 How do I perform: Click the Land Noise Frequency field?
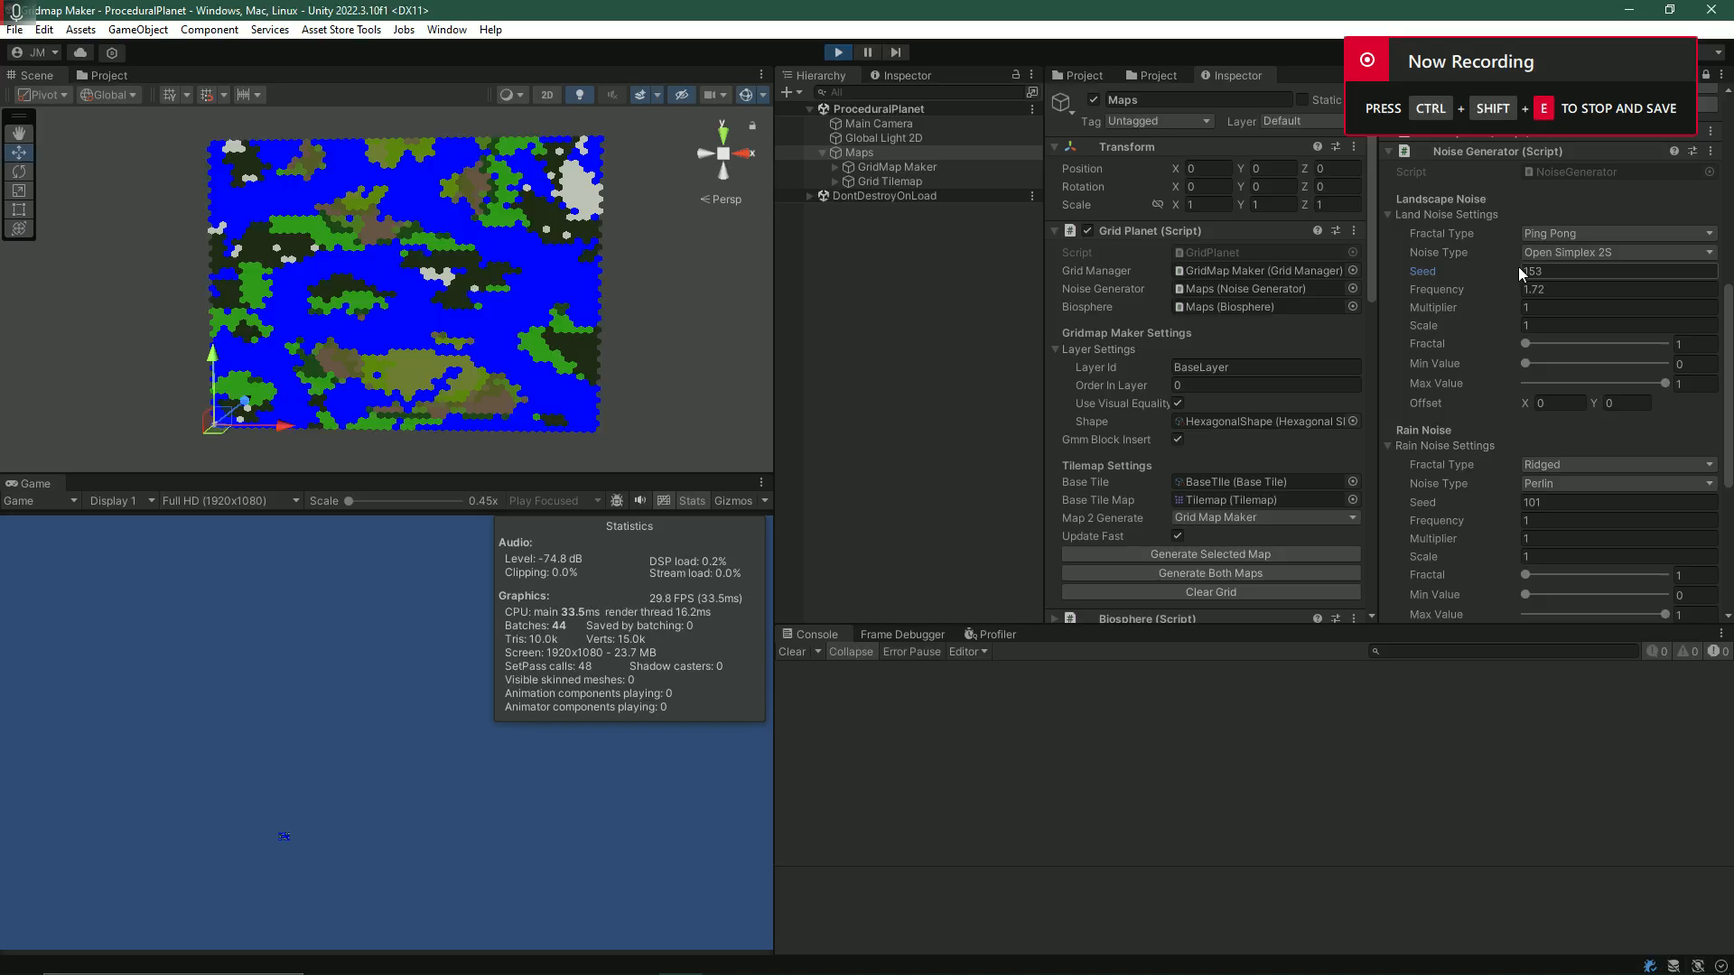pos(1618,290)
